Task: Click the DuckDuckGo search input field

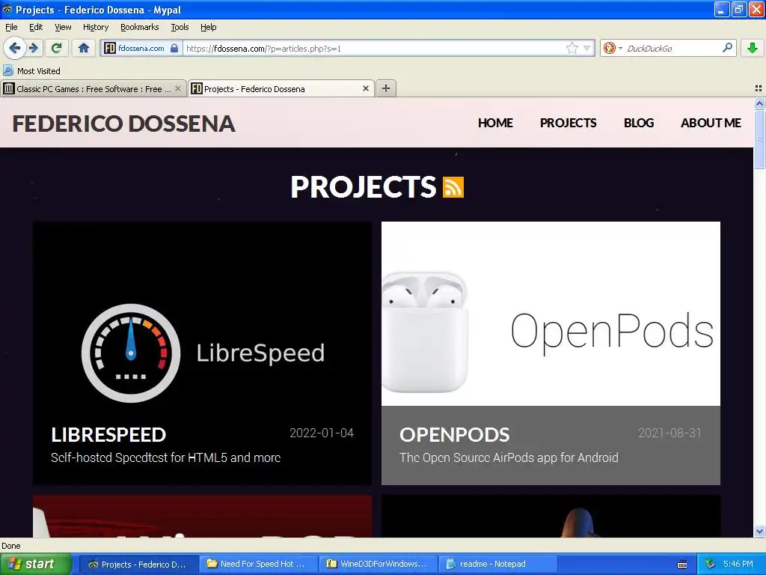Action: pos(672,48)
